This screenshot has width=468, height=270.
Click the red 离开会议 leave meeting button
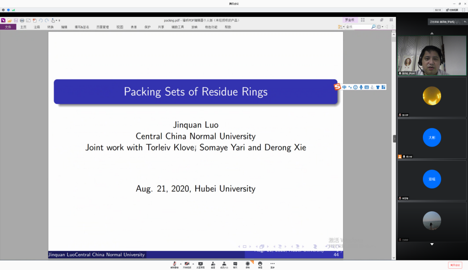click(455, 265)
